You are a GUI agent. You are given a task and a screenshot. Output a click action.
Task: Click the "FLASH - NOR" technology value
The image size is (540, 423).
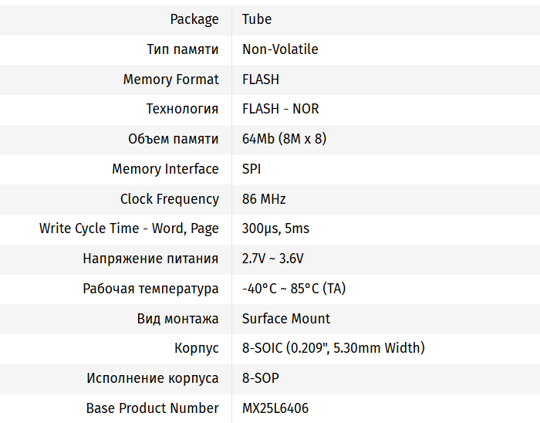tap(281, 109)
